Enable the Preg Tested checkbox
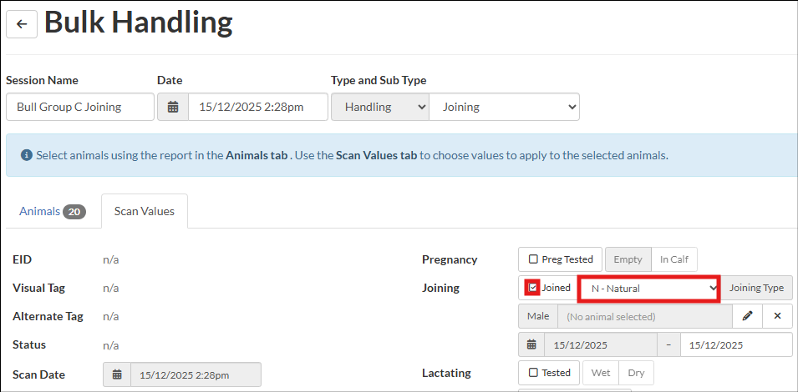Viewport: 798px width, 392px height. click(533, 259)
